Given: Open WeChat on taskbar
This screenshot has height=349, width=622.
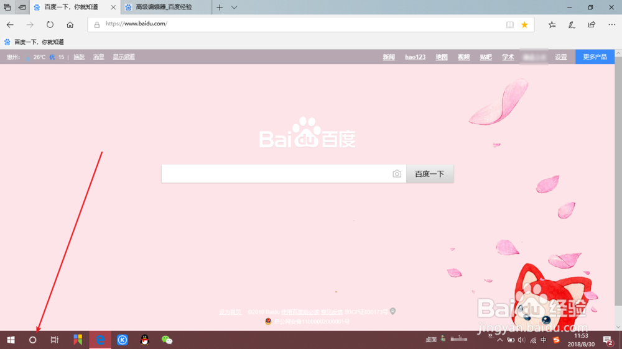Looking at the screenshot, I should coord(167,340).
